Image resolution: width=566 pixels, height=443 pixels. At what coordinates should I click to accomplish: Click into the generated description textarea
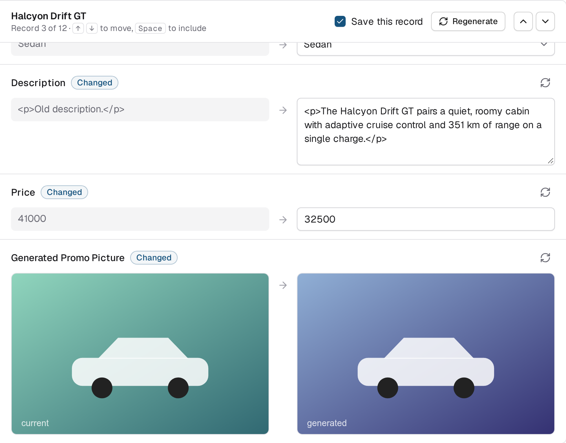[426, 132]
